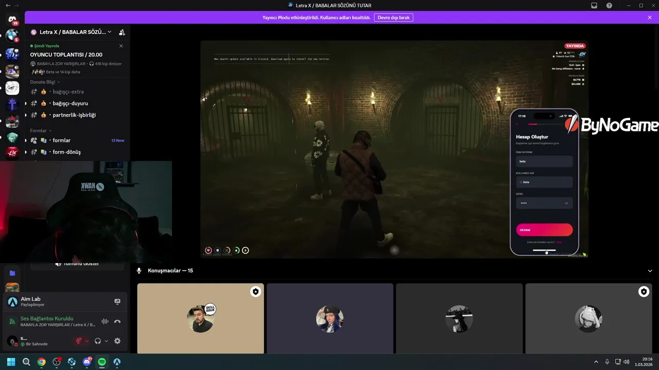
Task: Open the eye drawing avatar server
Action: [12, 88]
